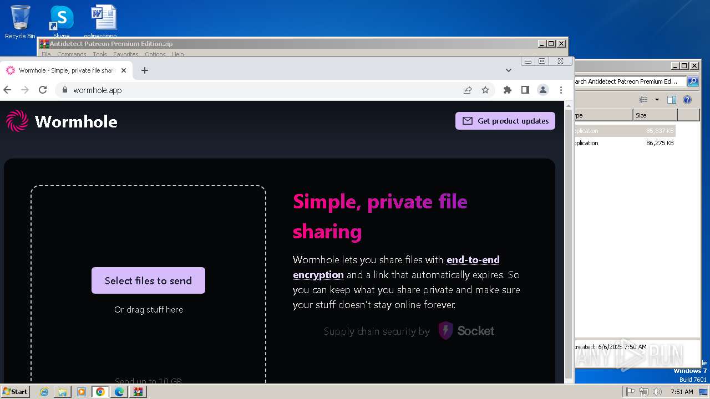710x399 pixels.
Task: Switch to WinRAR taskbar icon
Action: 138,392
